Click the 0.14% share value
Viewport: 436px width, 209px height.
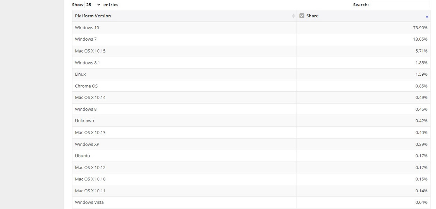(x=421, y=191)
